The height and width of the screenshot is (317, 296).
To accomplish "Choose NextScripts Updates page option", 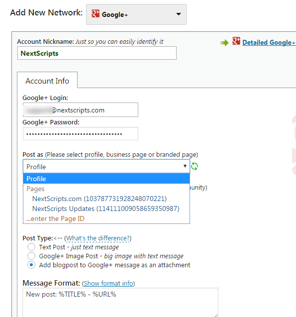I will (x=106, y=209).
